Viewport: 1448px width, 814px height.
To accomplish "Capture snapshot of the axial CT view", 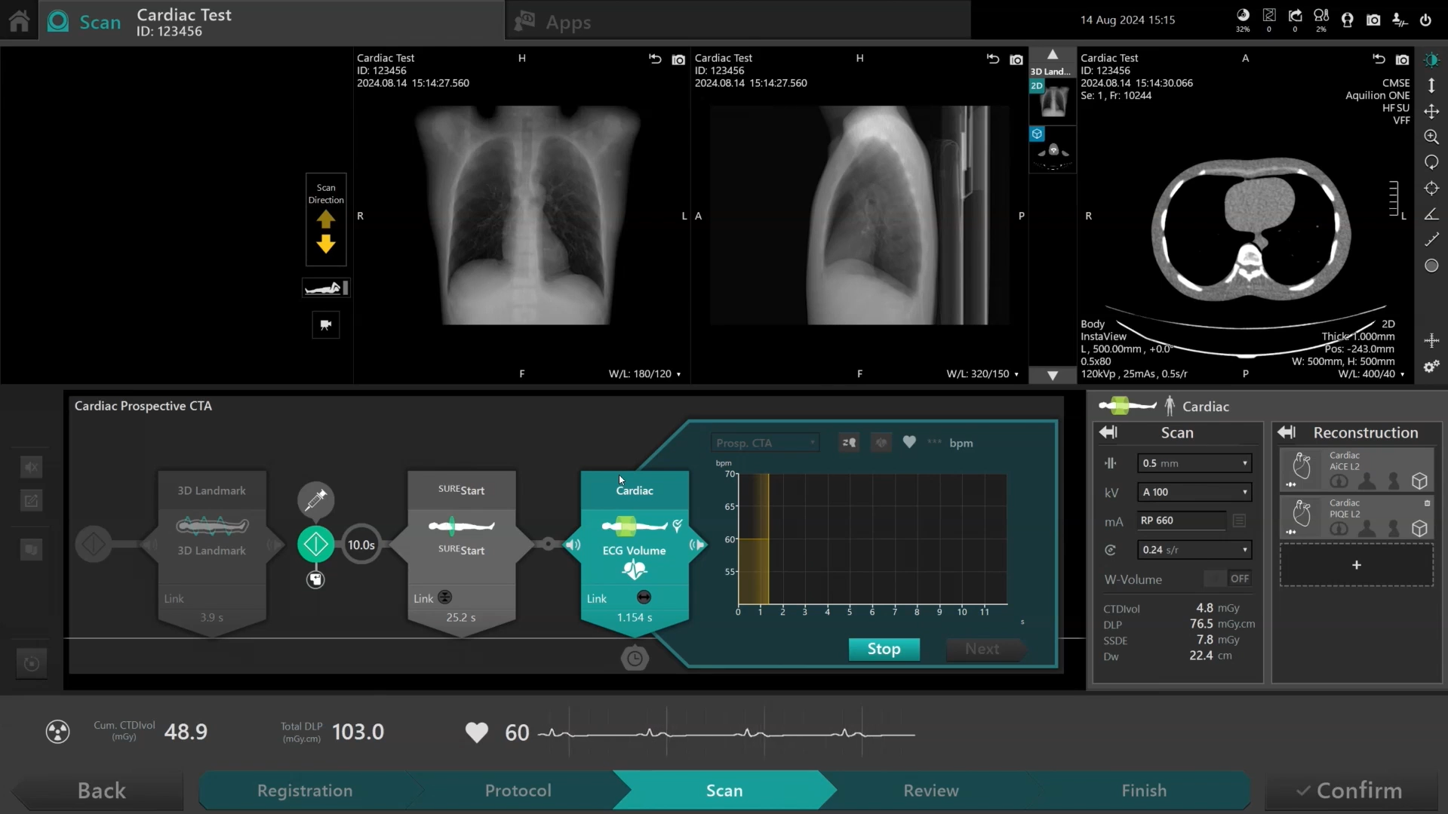I will 1402,60.
